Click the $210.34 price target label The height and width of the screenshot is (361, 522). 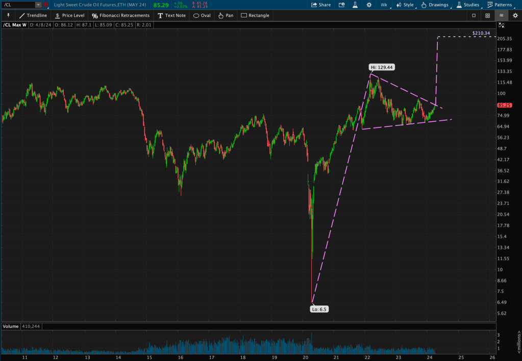click(481, 33)
